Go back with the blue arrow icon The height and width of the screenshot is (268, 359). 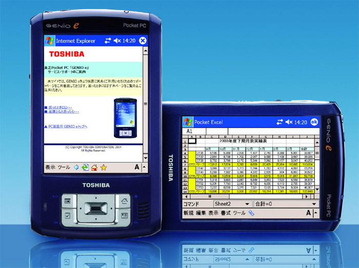[x=76, y=167]
